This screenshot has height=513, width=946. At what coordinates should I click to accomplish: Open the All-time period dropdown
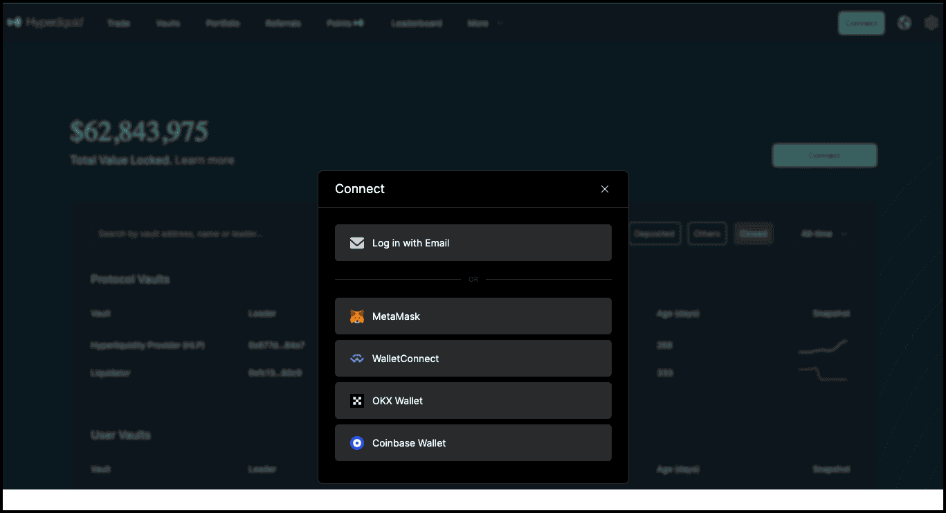[824, 234]
